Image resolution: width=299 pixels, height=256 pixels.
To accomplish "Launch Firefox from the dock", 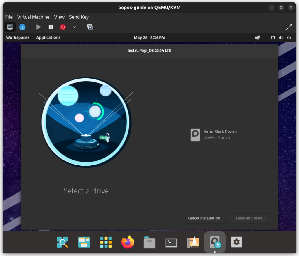I will pos(128,242).
